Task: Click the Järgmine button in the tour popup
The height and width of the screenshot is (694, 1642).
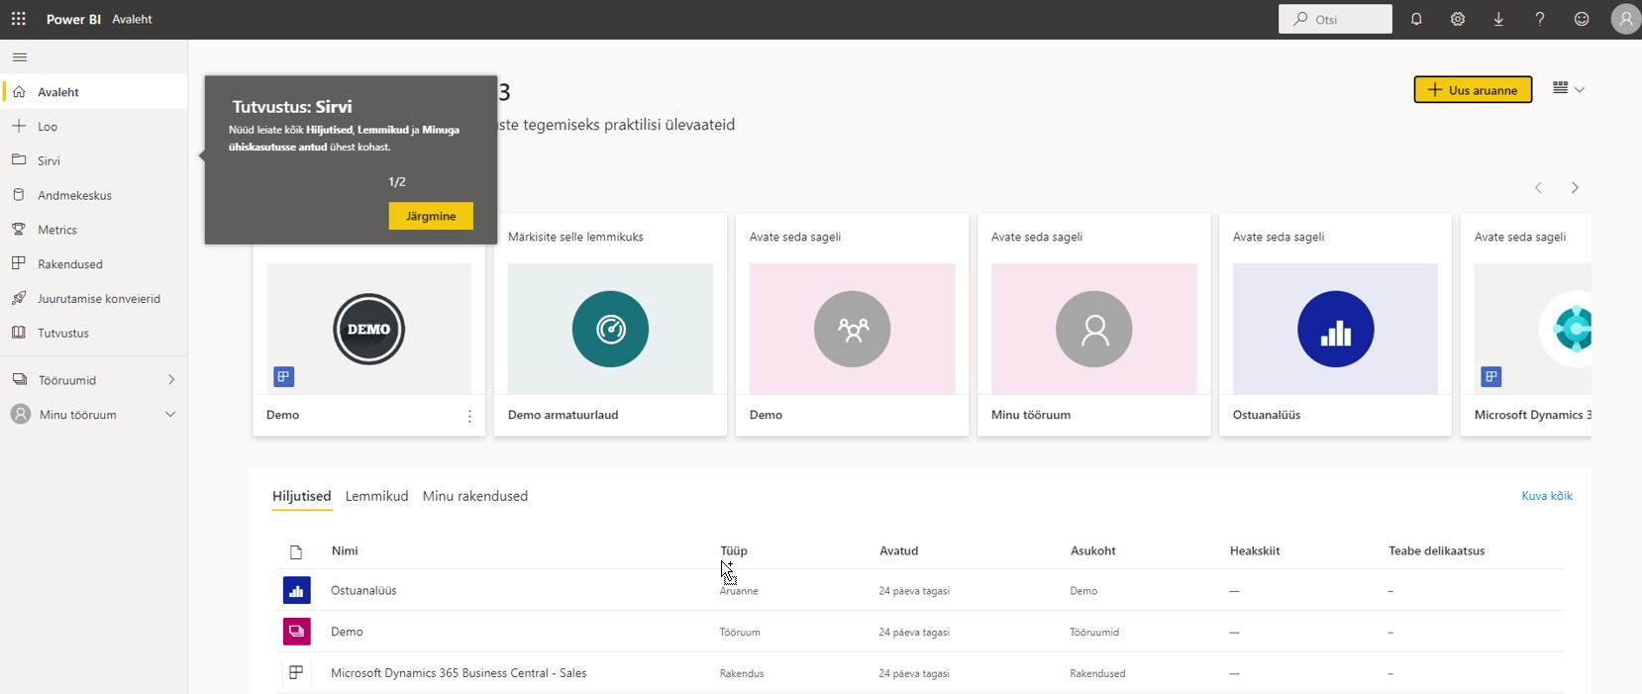Action: (x=431, y=216)
